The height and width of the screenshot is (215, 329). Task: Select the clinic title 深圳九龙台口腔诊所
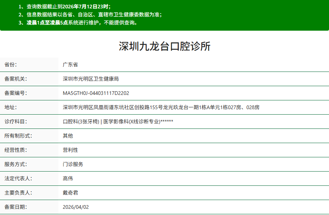pos(164,46)
